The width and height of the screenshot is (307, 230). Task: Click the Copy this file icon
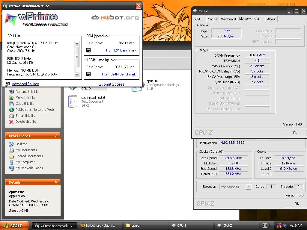tap(11, 104)
